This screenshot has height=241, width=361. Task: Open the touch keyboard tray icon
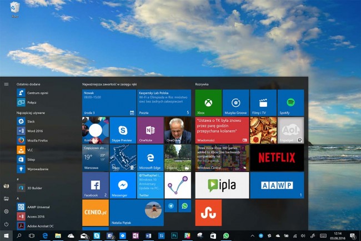tap(323, 235)
